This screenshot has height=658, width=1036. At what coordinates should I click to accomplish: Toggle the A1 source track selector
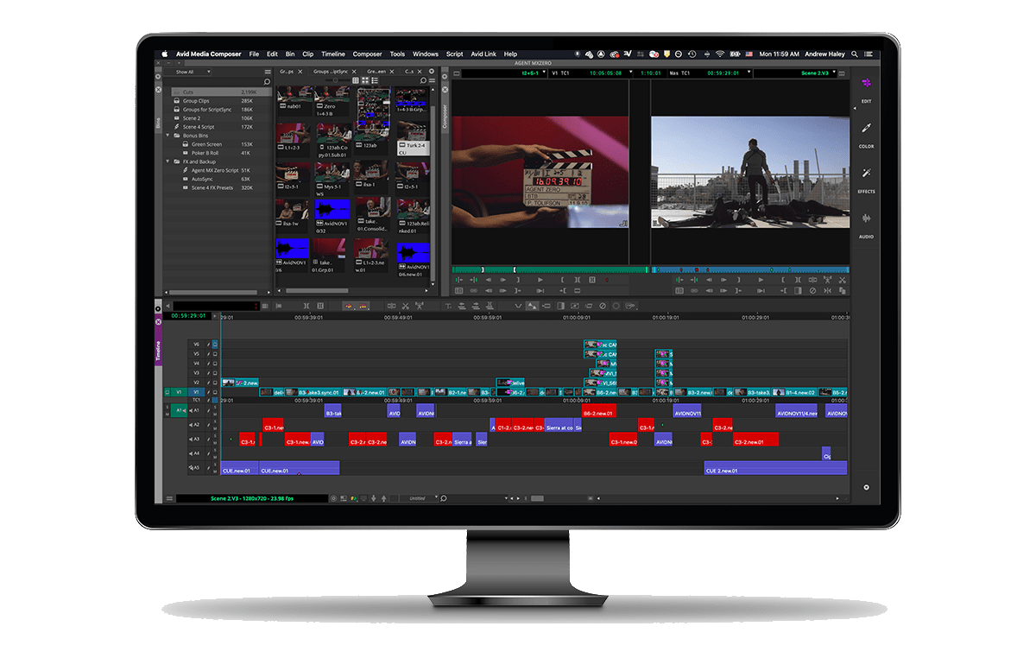[x=181, y=410]
